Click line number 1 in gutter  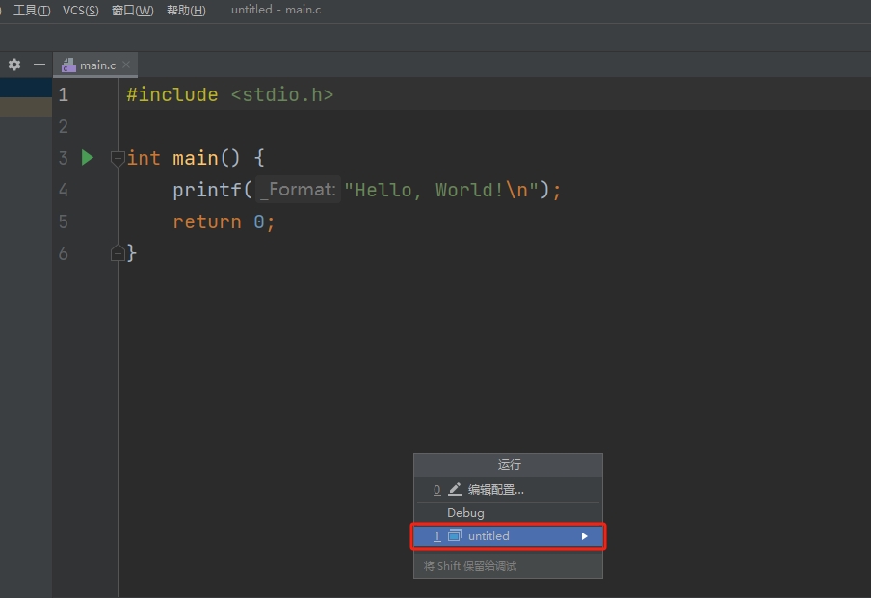[x=64, y=94]
